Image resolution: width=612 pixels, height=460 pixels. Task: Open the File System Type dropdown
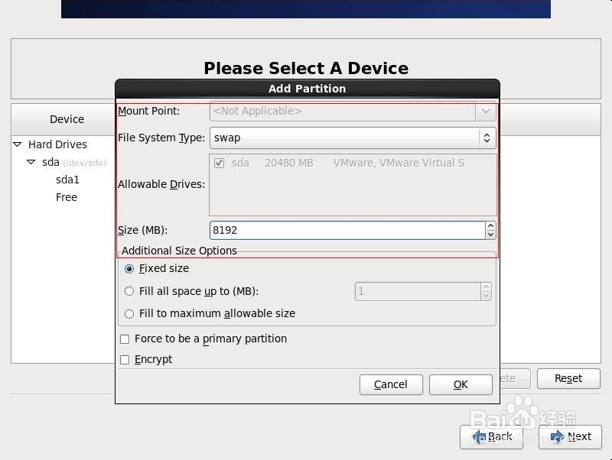click(487, 138)
